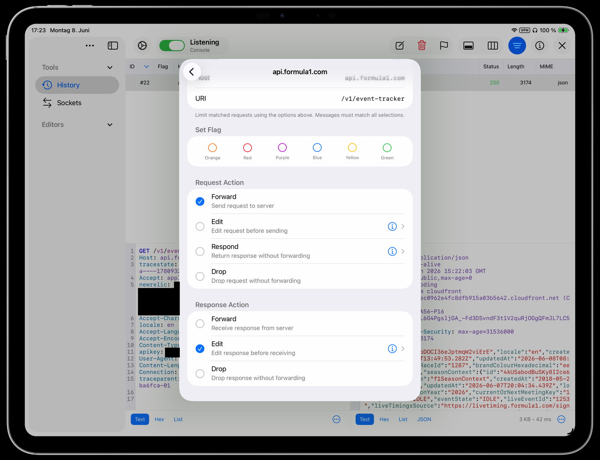Show info for response Edit action
The image size is (600, 460).
point(392,349)
